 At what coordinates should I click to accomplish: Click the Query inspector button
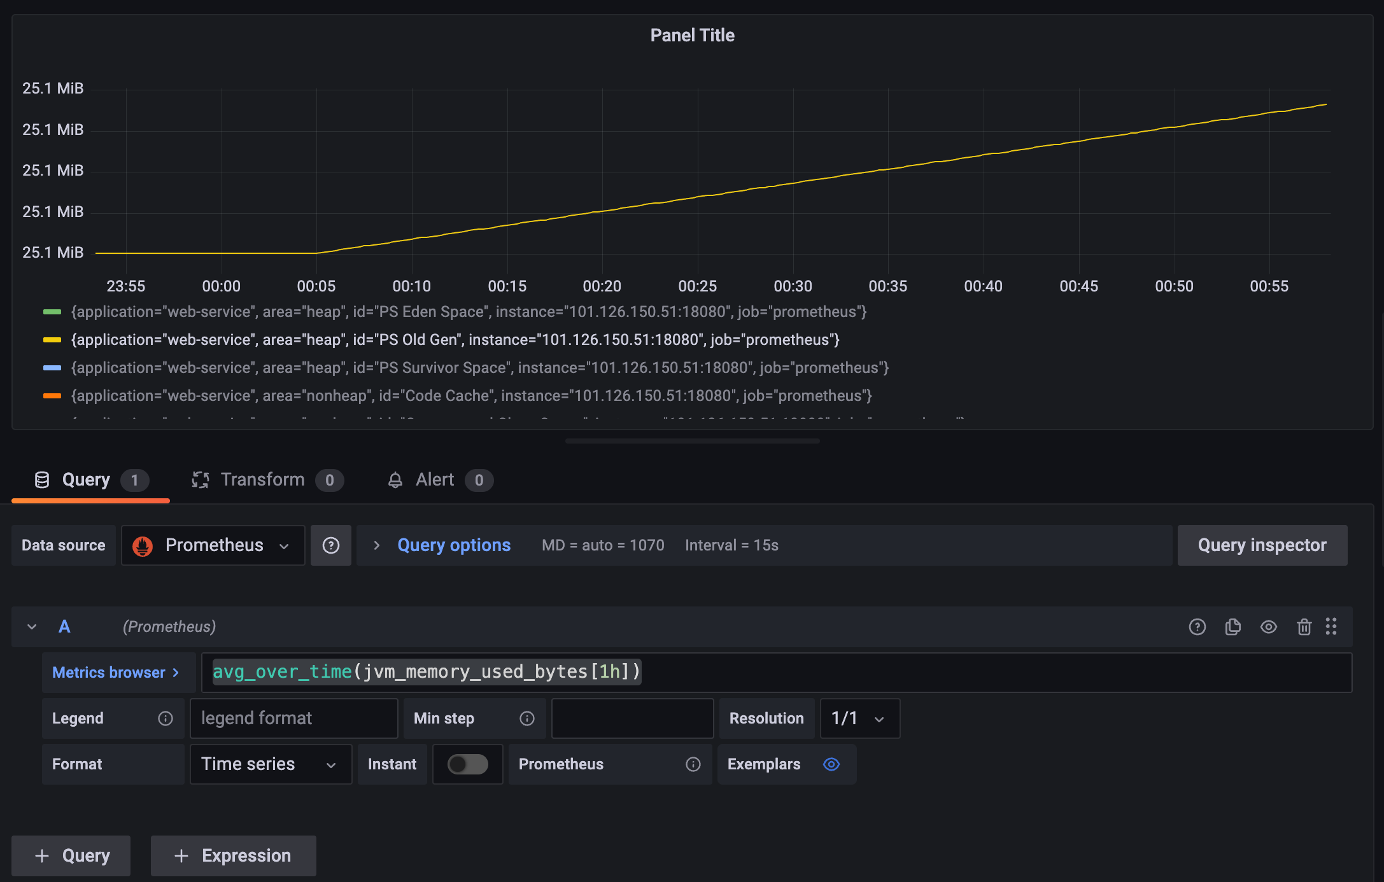1262,545
